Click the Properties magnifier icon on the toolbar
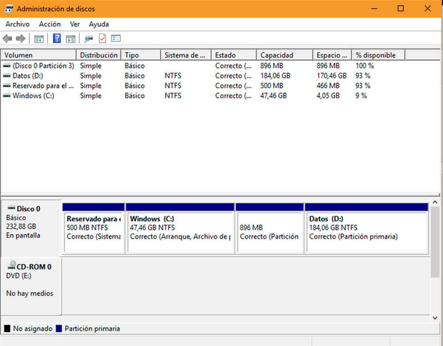The height and width of the screenshot is (346, 443). pos(88,38)
